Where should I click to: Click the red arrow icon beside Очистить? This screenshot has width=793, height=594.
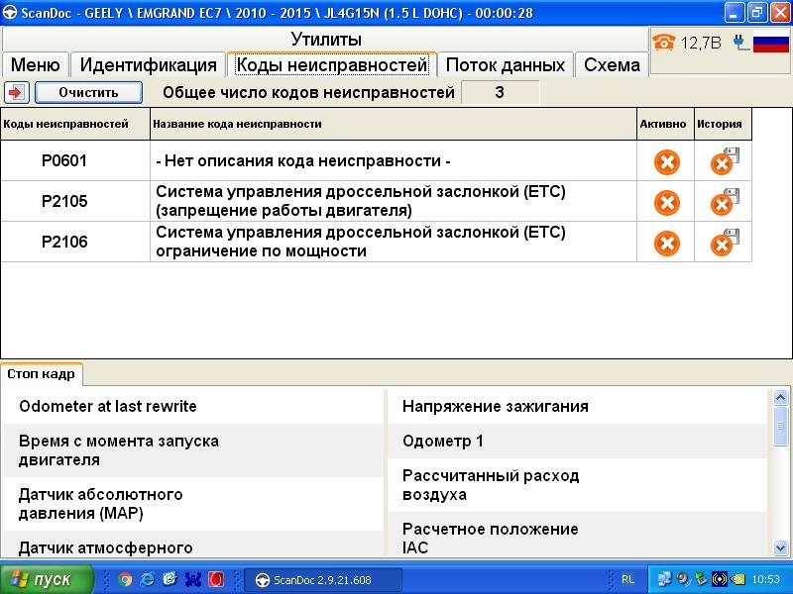click(x=16, y=92)
